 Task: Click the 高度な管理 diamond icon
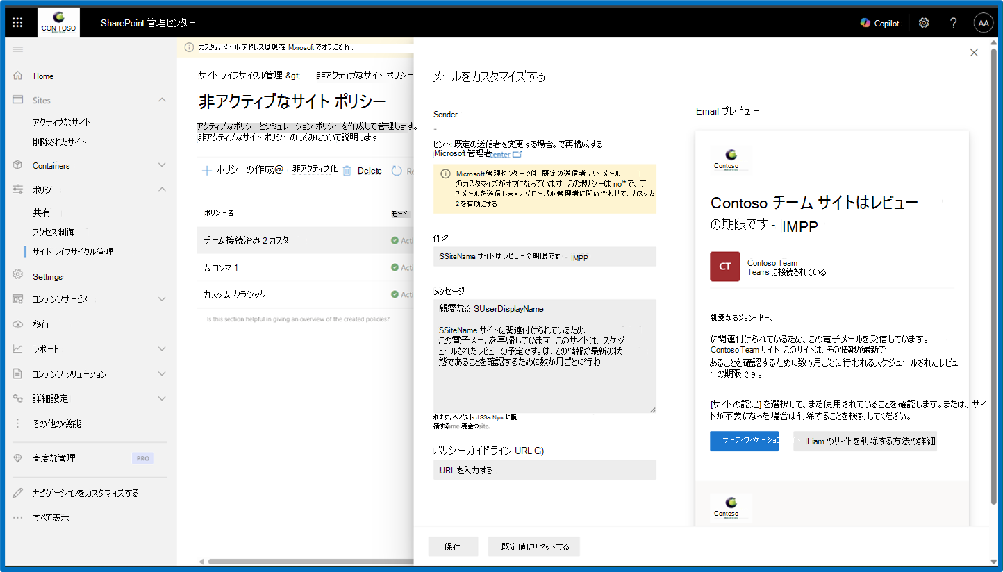click(18, 458)
